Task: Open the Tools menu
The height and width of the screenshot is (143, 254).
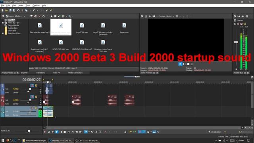Action: coord(28,6)
